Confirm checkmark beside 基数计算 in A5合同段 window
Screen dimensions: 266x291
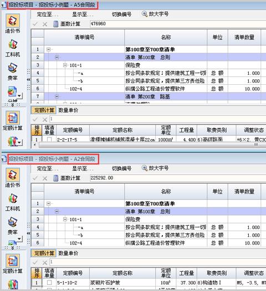[x=35, y=24]
